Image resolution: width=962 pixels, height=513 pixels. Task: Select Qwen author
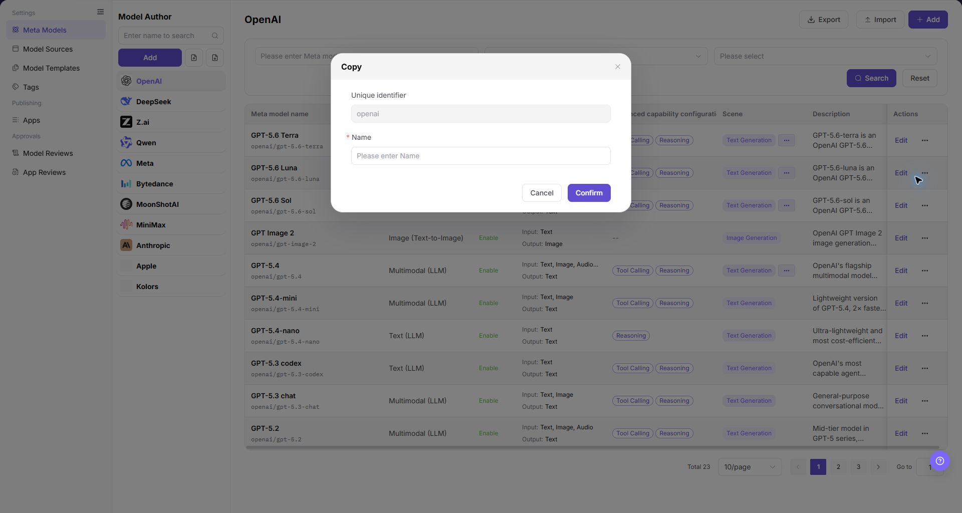tap(171, 143)
